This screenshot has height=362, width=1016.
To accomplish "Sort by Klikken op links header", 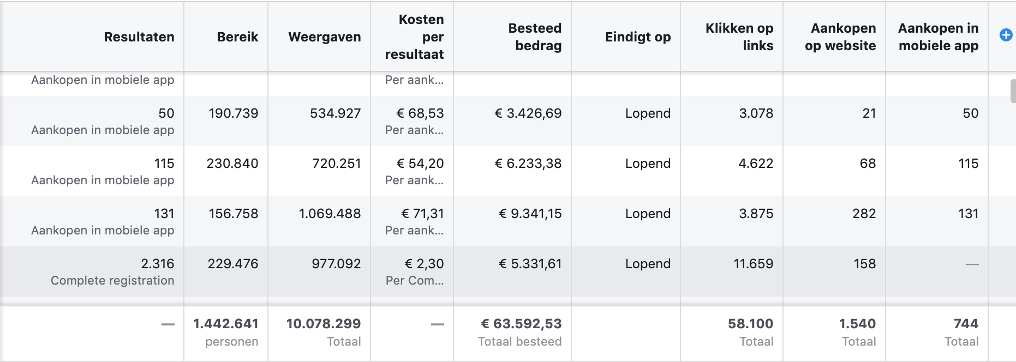I will (739, 37).
